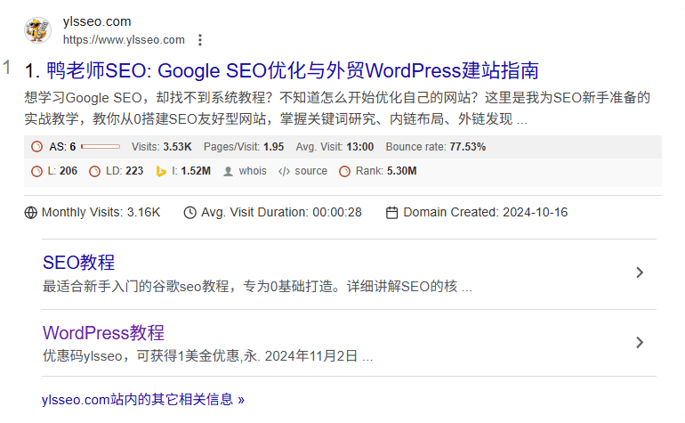This screenshot has height=423, width=685.
Task: Open the three-dot menu beside the URL
Action: click(x=200, y=40)
